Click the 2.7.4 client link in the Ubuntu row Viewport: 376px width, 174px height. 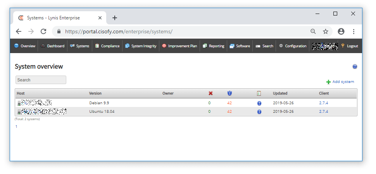click(x=324, y=112)
